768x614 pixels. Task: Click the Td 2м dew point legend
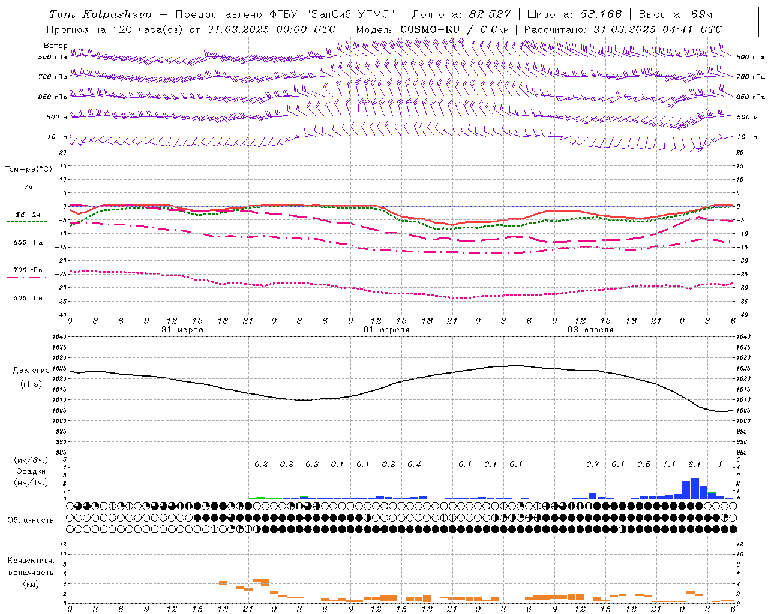pyautogui.click(x=28, y=218)
